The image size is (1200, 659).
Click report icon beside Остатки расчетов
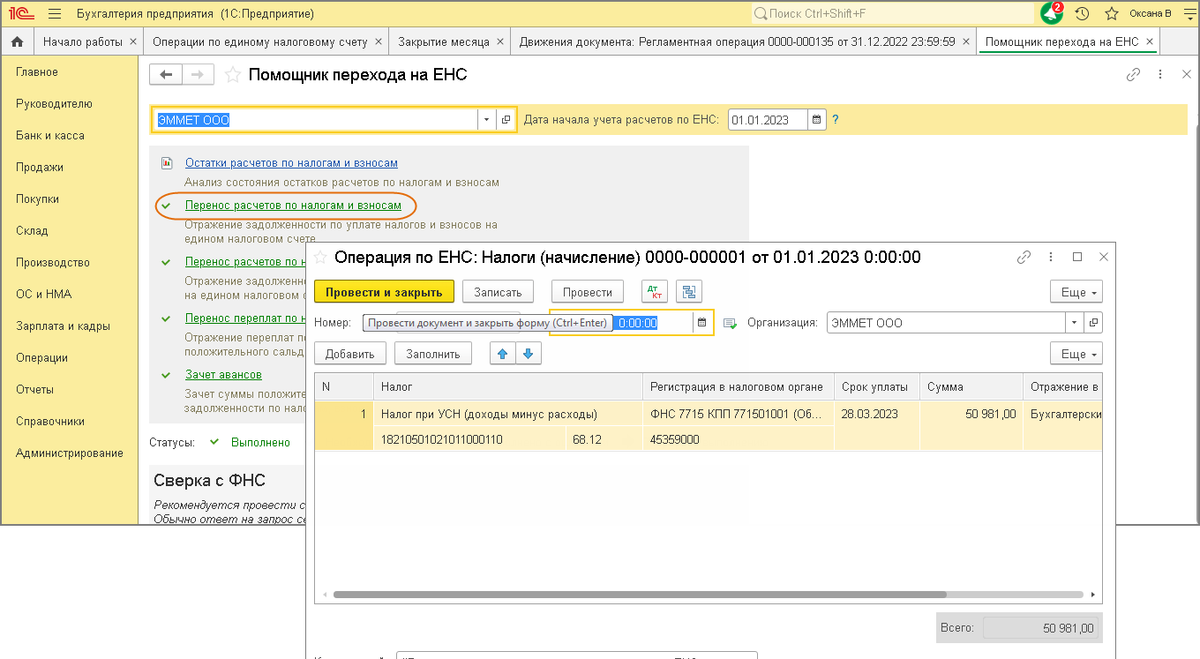click(166, 163)
